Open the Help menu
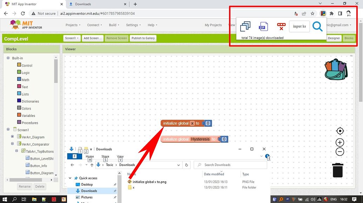363x203 pixels. pyautogui.click(x=151, y=25)
